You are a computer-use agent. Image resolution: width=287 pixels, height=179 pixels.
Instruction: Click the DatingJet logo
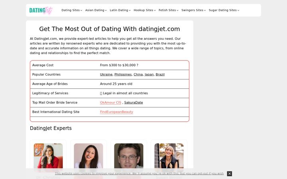(x=41, y=10)
